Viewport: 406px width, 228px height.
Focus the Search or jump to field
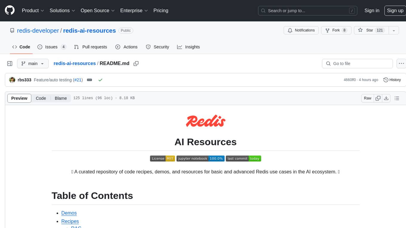pyautogui.click(x=308, y=10)
